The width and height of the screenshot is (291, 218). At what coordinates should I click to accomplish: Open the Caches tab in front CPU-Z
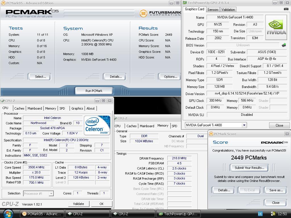(x=19, y=108)
